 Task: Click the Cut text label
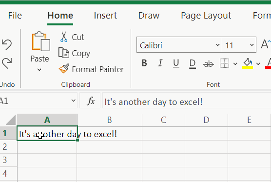coord(78,37)
